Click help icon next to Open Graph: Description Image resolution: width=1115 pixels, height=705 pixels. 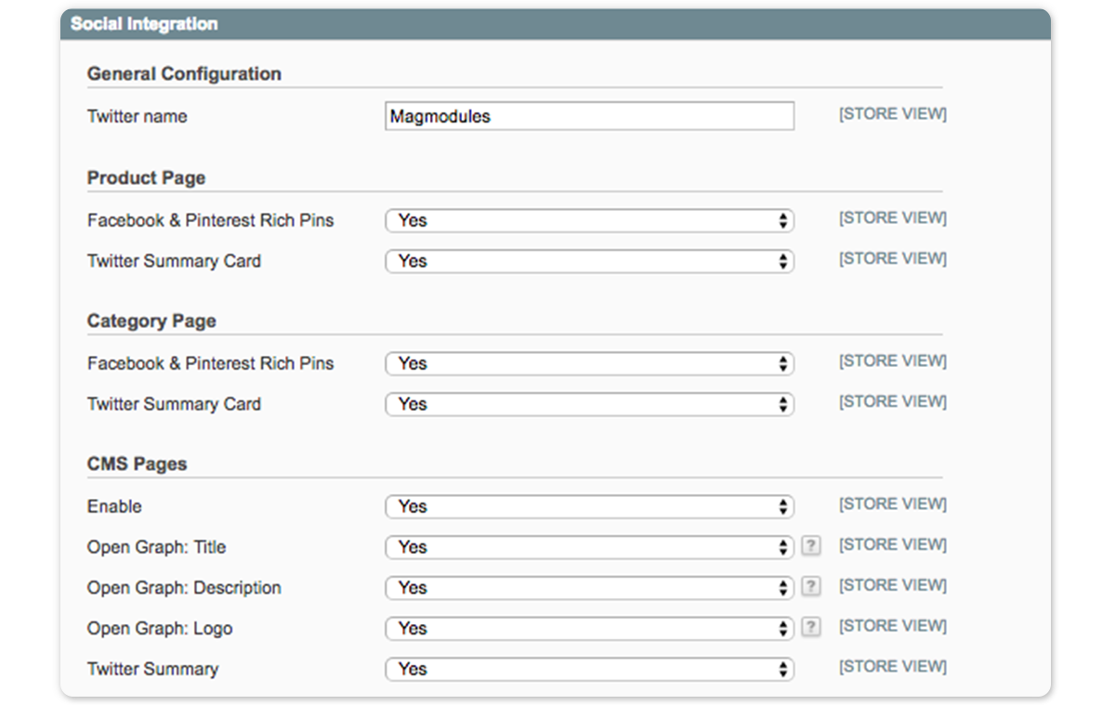[x=811, y=587]
